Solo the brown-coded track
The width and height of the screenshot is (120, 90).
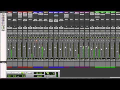45,41
